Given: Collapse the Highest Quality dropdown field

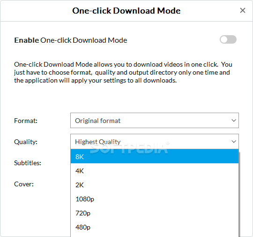Looking at the screenshot, I should (155, 141).
